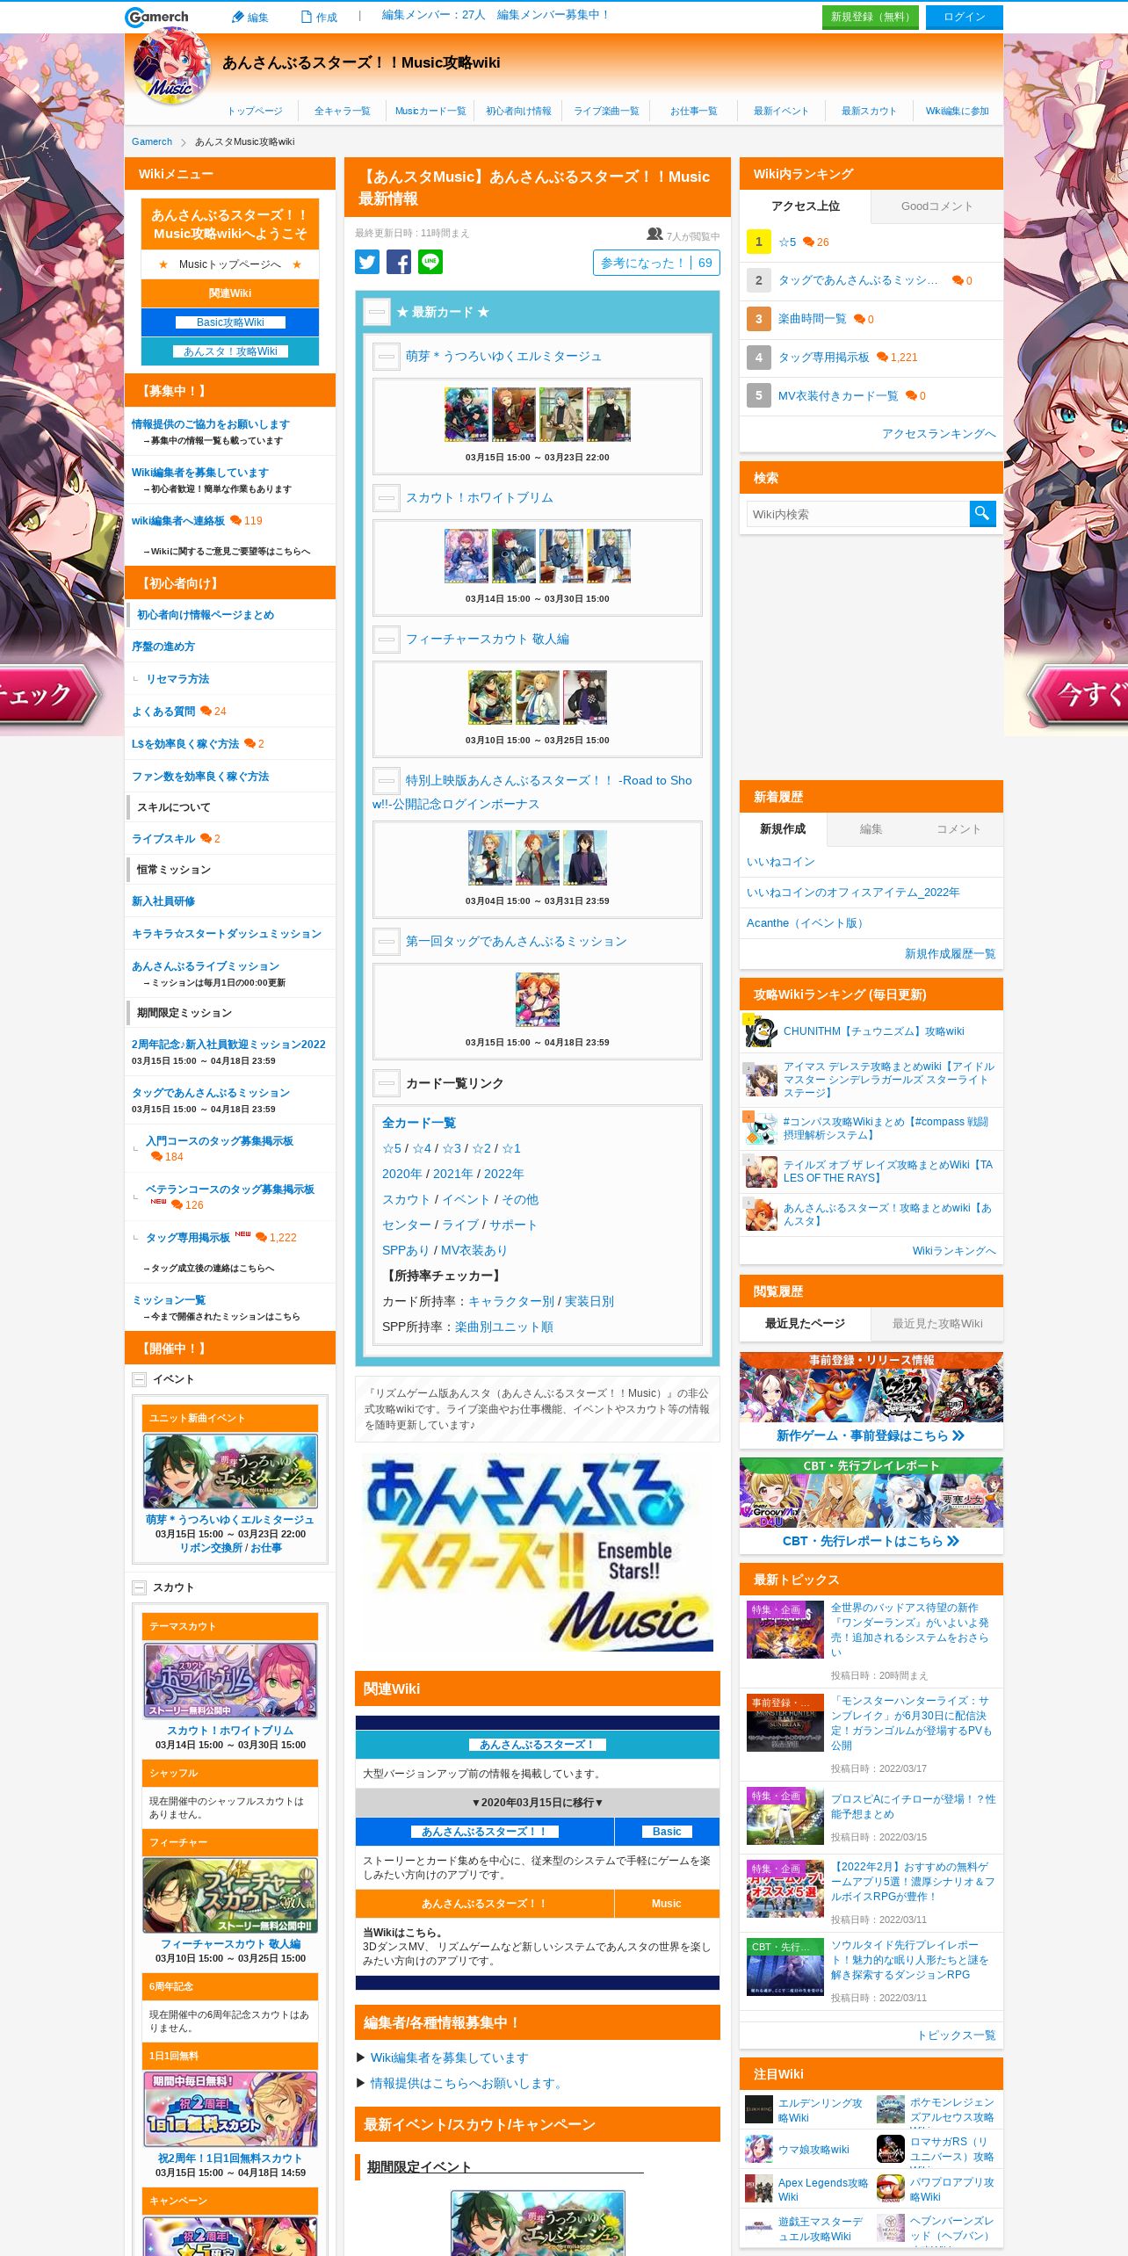The image size is (1128, 2256).
Task: Click the Wiki内検索 input field
Action: pos(858,514)
